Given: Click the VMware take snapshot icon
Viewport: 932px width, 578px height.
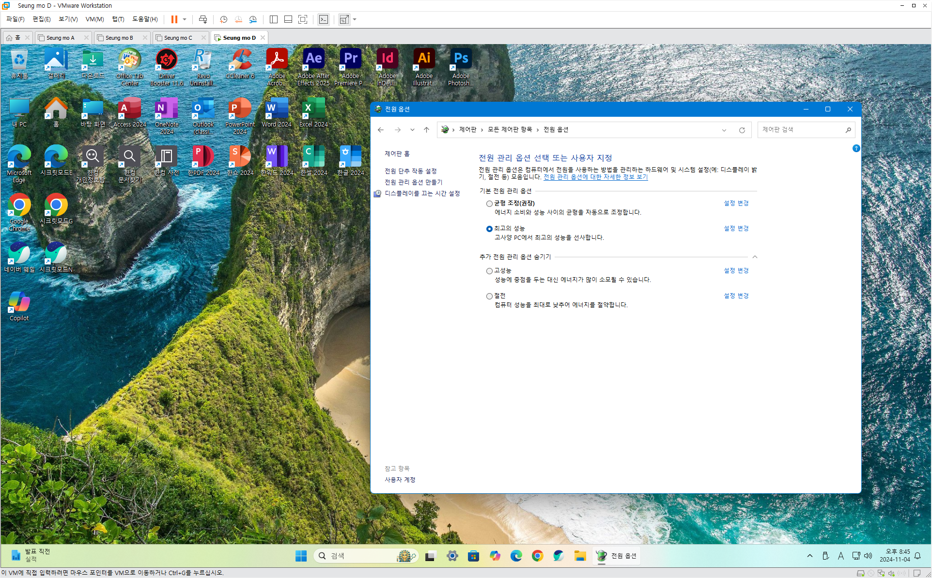Looking at the screenshot, I should [223, 19].
